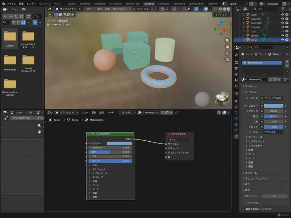Viewport: 291px width, 218px height.
Task: Select Material.001 in the material slot list
Action: tap(262, 62)
